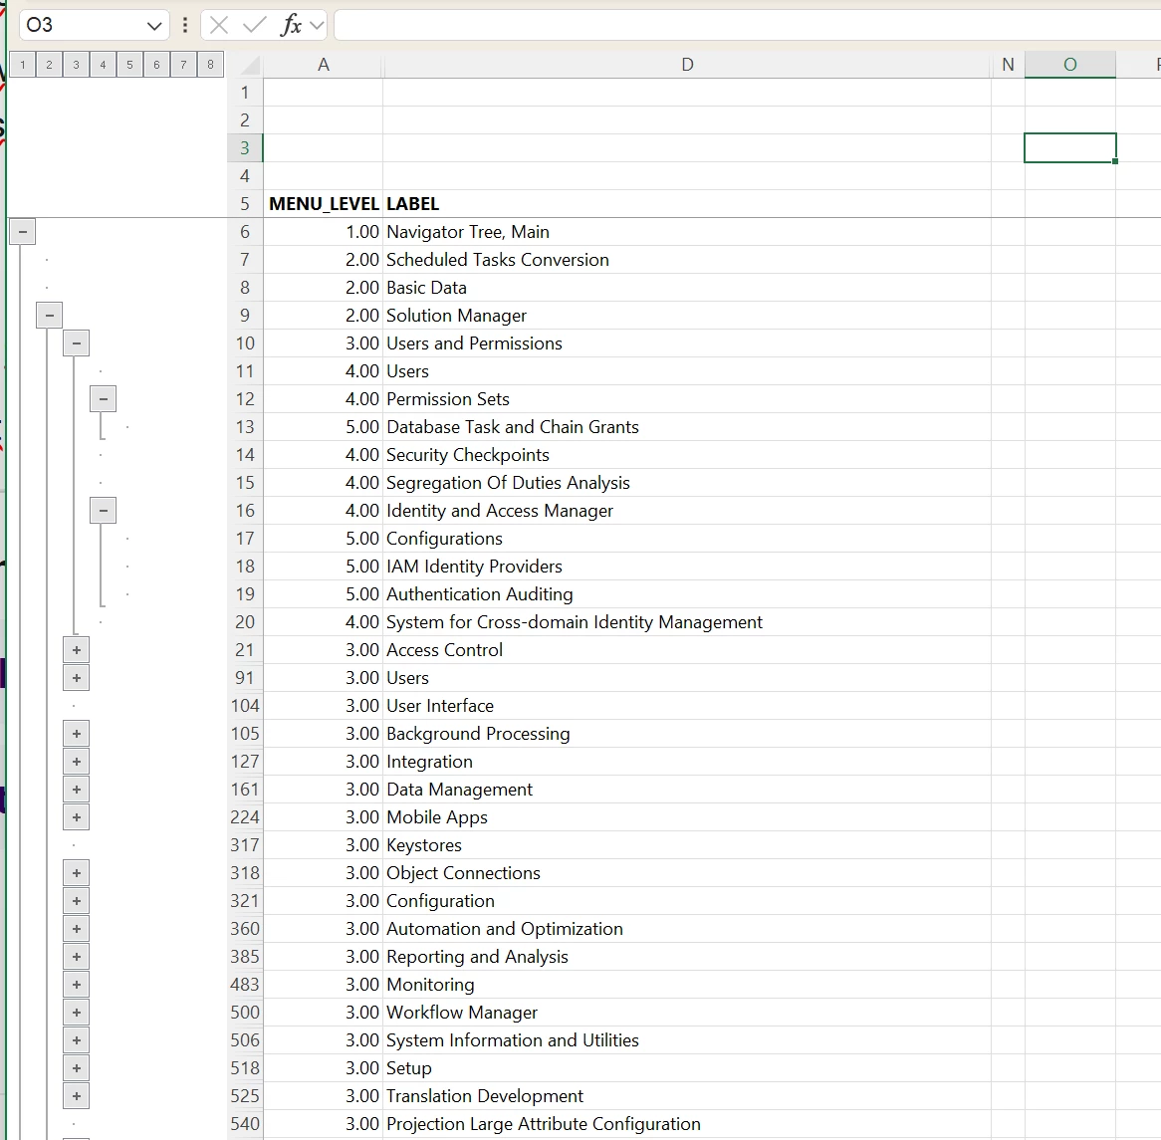Expand the collapsed Background Processing group
Image resolution: width=1161 pixels, height=1140 pixels.
point(77,733)
